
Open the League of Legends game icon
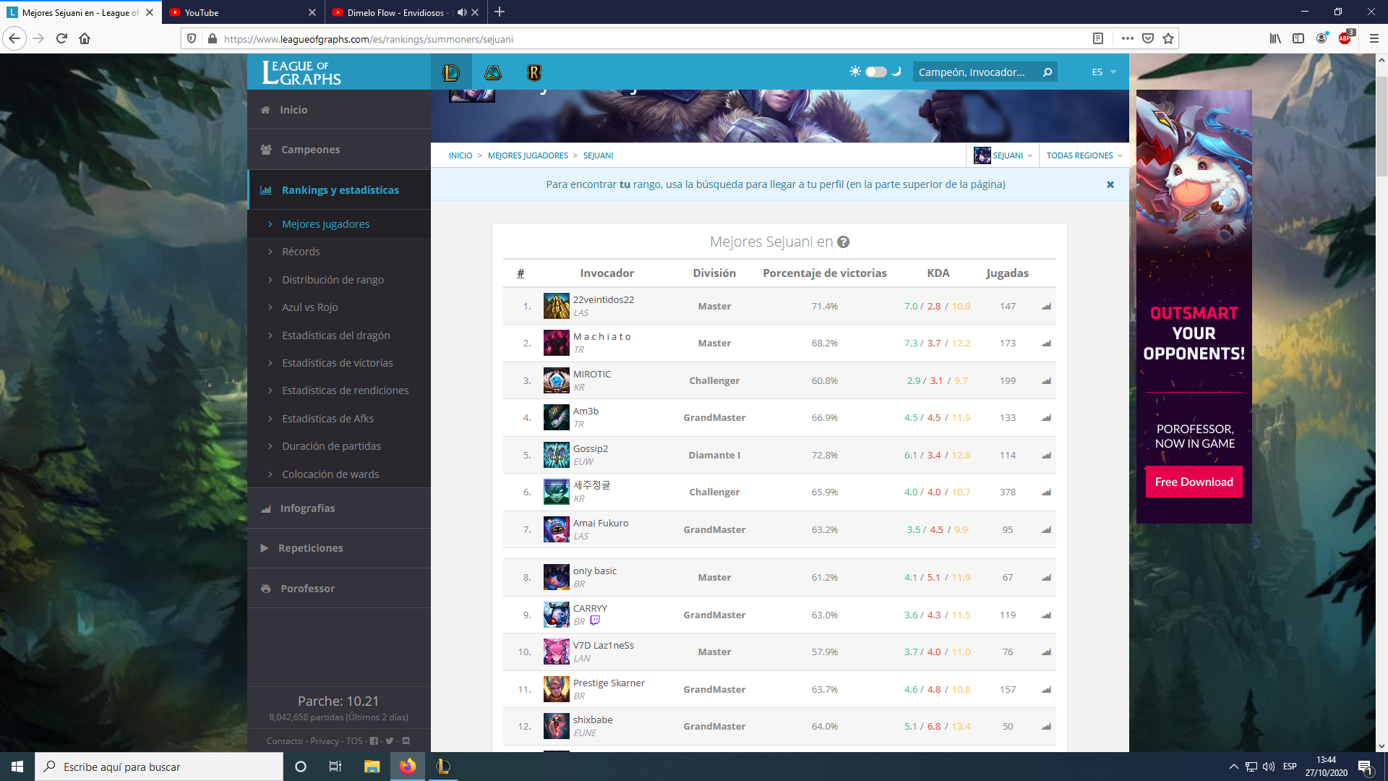[451, 72]
